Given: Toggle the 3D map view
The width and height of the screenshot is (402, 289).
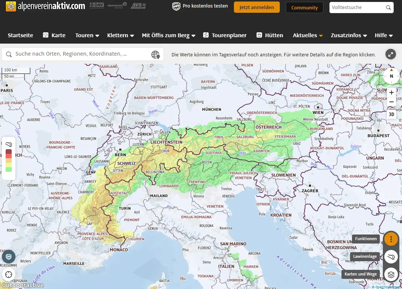Looking at the screenshot, I should [391, 114].
